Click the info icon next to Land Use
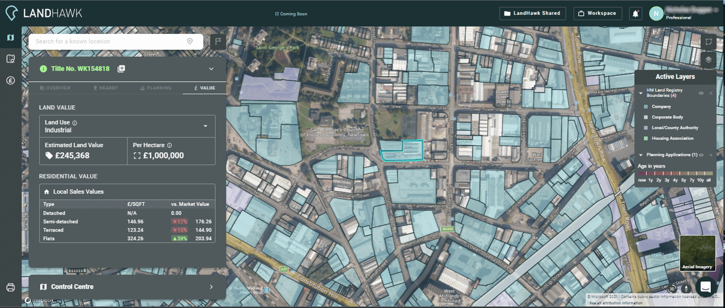This screenshot has width=725, height=308. [75, 123]
